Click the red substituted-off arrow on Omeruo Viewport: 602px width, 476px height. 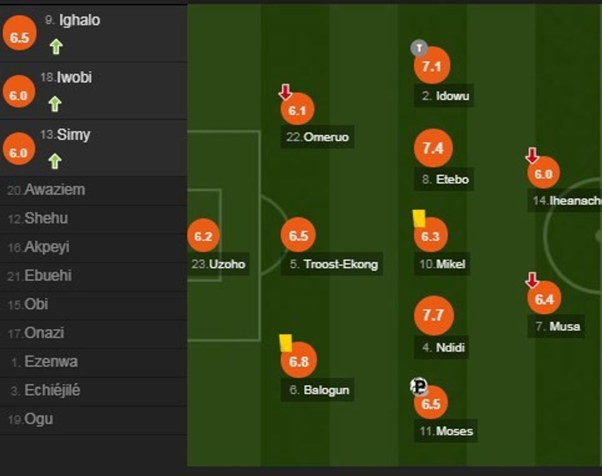(x=285, y=93)
